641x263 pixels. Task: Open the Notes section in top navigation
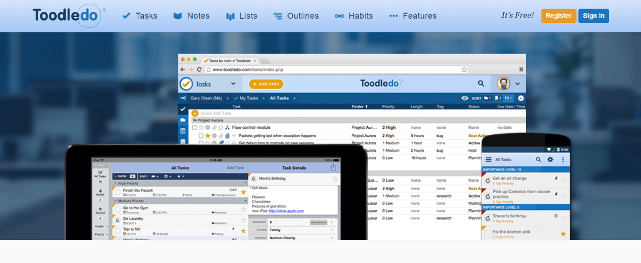point(192,16)
